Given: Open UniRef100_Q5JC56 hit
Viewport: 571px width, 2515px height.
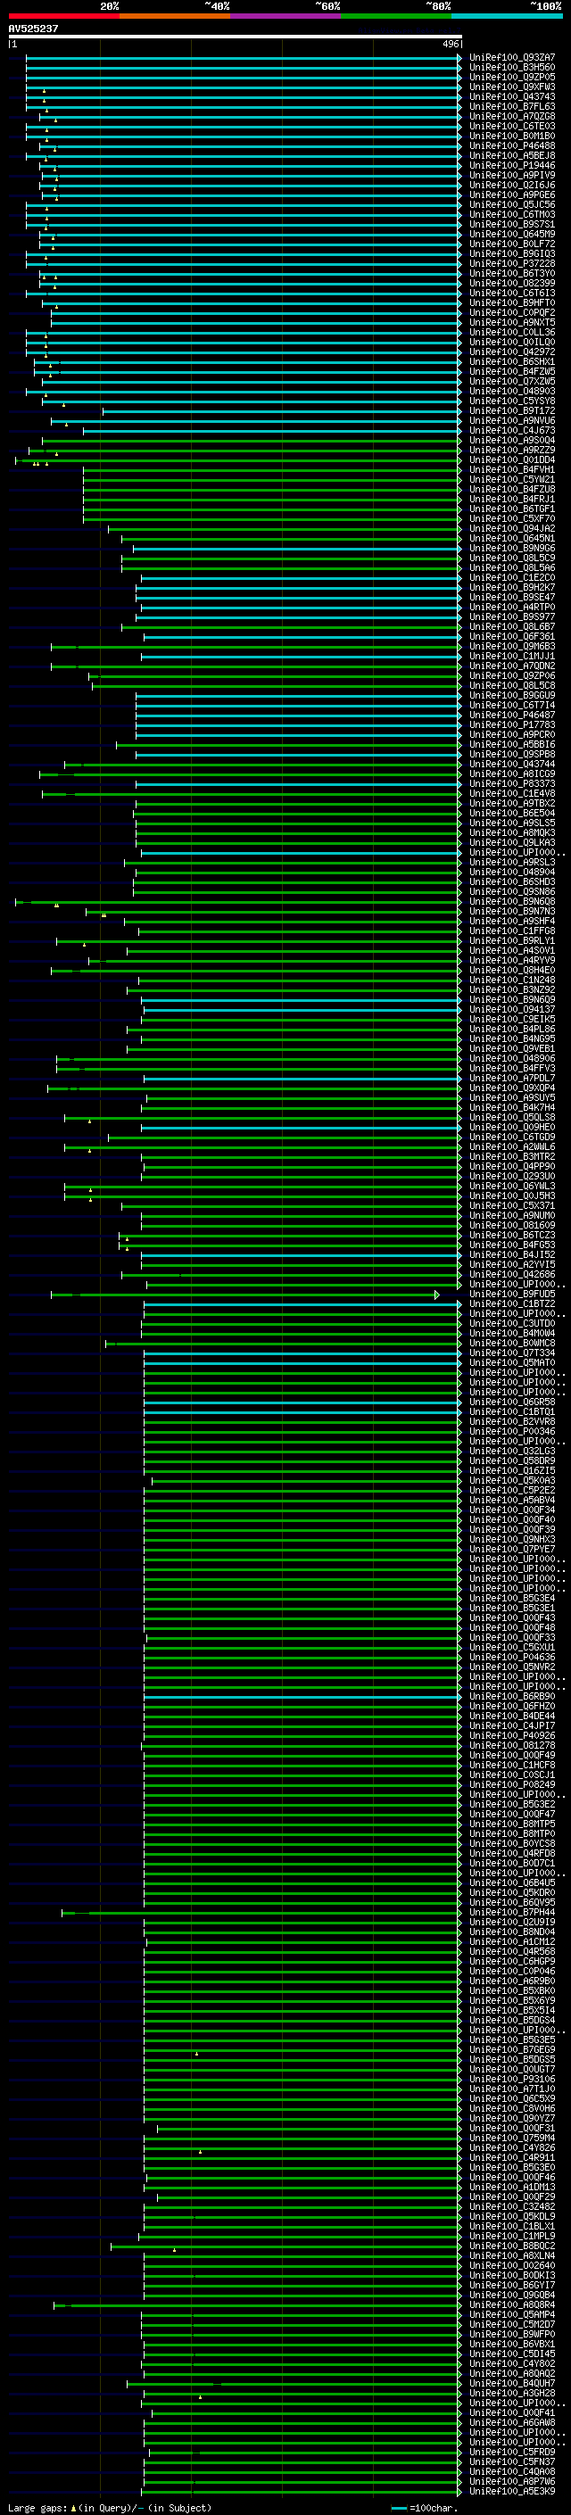Looking at the screenshot, I should [x=512, y=205].
